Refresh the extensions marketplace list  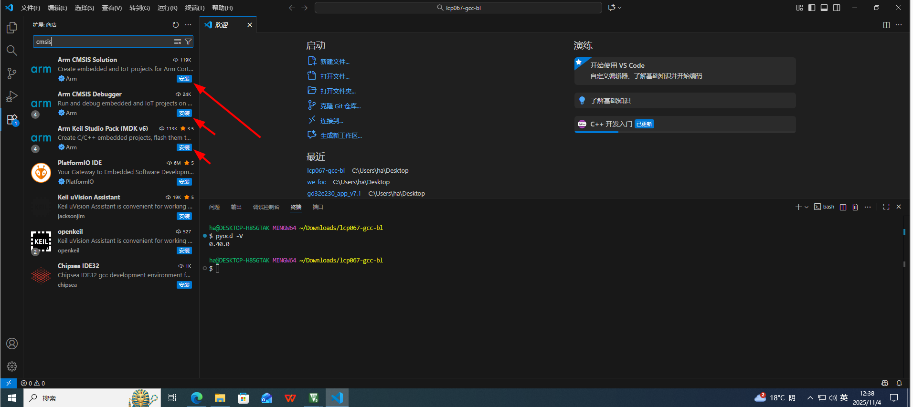pyautogui.click(x=176, y=25)
